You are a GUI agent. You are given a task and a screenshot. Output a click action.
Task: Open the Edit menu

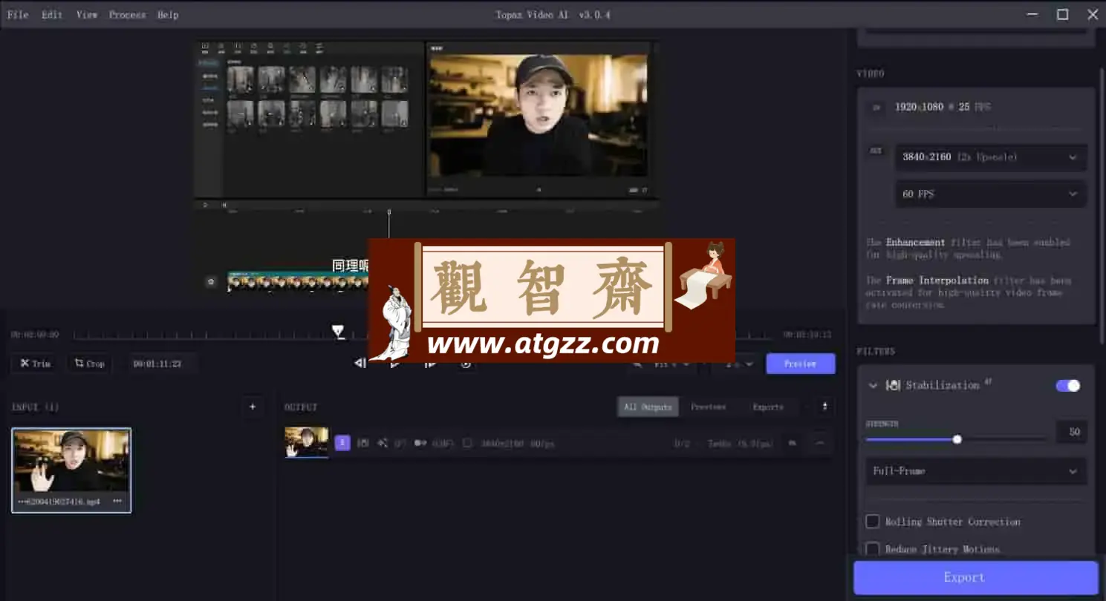(52, 15)
